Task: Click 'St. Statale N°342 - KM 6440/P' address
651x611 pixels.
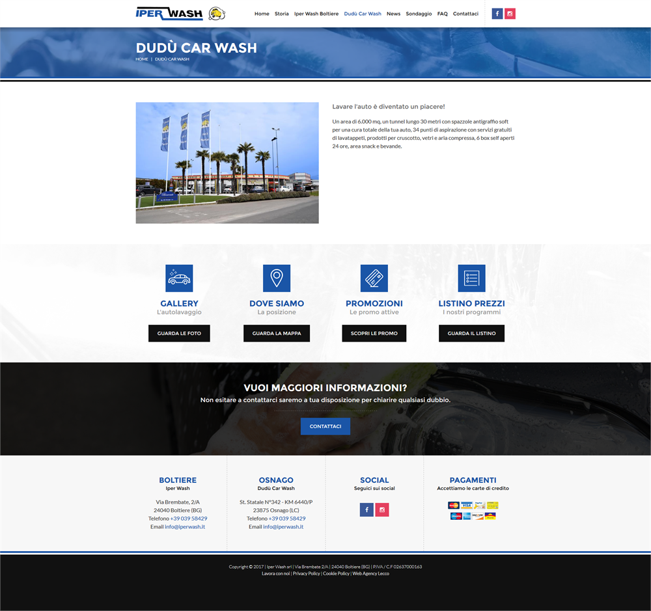Action: [x=276, y=502]
